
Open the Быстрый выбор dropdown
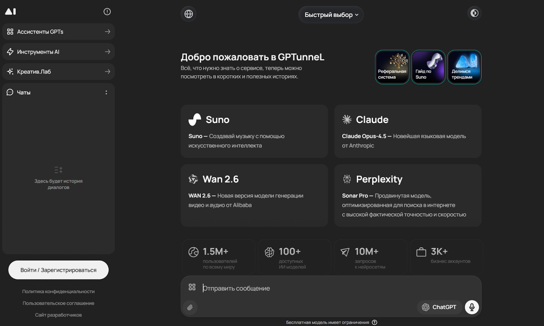(331, 14)
